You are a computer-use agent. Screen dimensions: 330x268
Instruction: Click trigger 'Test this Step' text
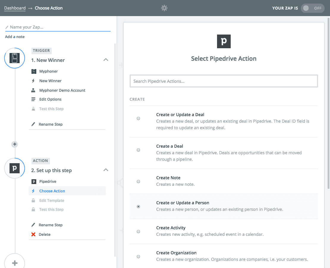(x=51, y=109)
